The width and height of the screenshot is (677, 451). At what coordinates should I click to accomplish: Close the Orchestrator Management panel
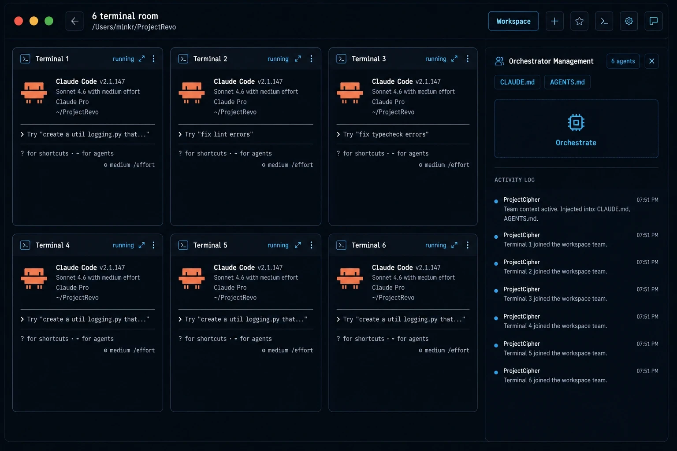click(x=651, y=61)
